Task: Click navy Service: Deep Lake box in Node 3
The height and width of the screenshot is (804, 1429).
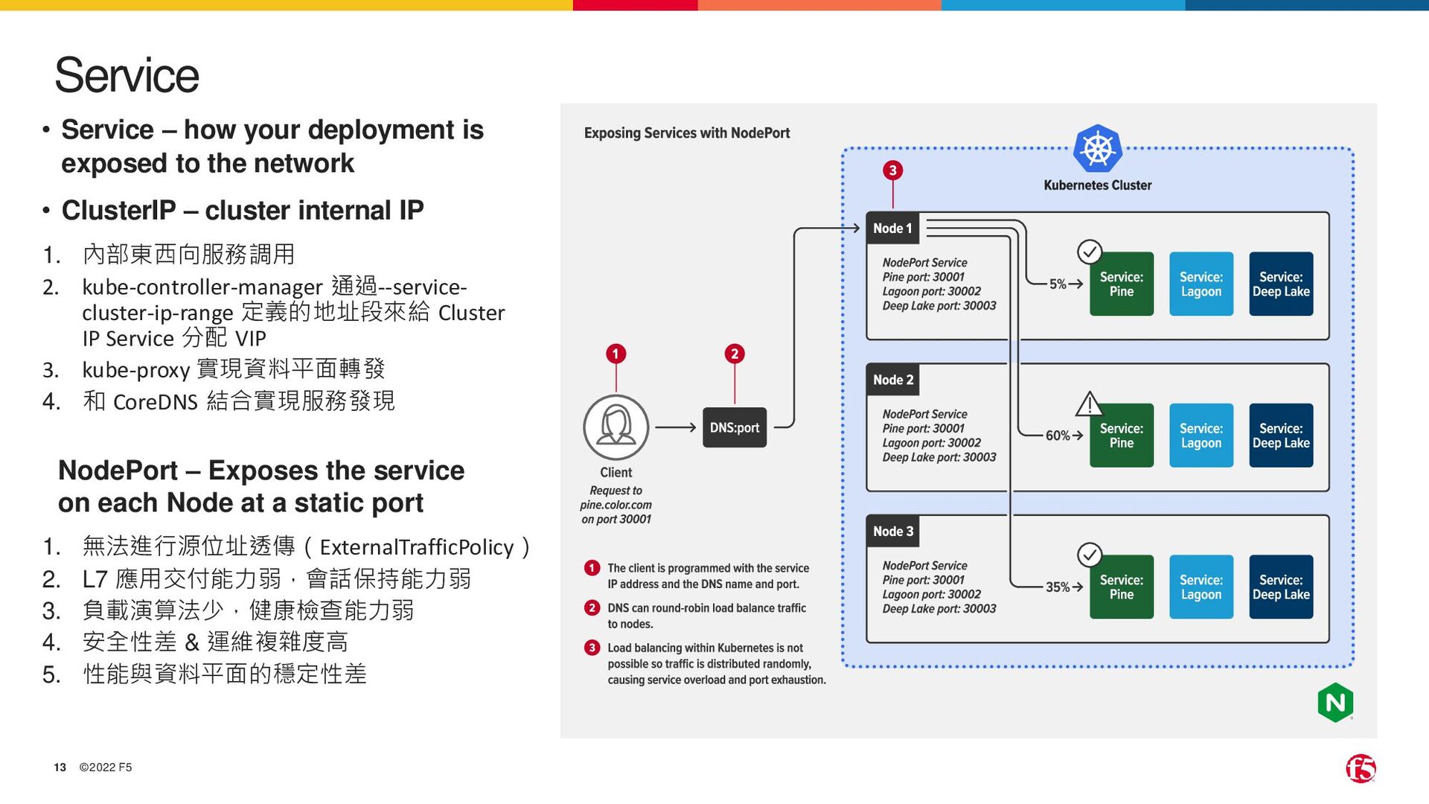Action: (x=1280, y=587)
